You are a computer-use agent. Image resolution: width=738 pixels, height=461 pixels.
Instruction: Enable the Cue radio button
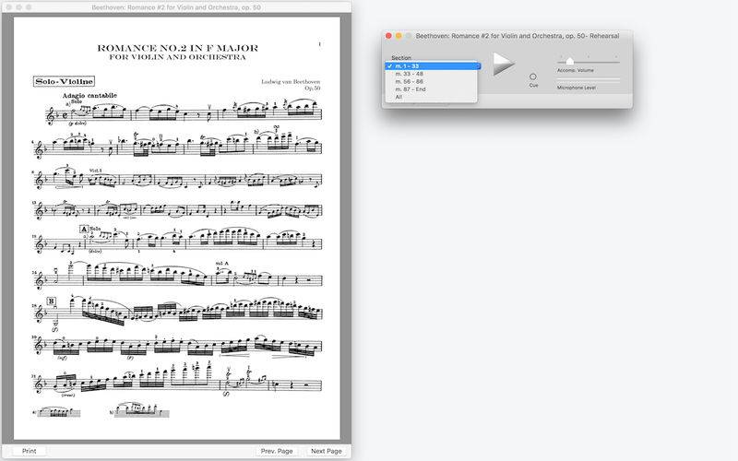pyautogui.click(x=533, y=77)
